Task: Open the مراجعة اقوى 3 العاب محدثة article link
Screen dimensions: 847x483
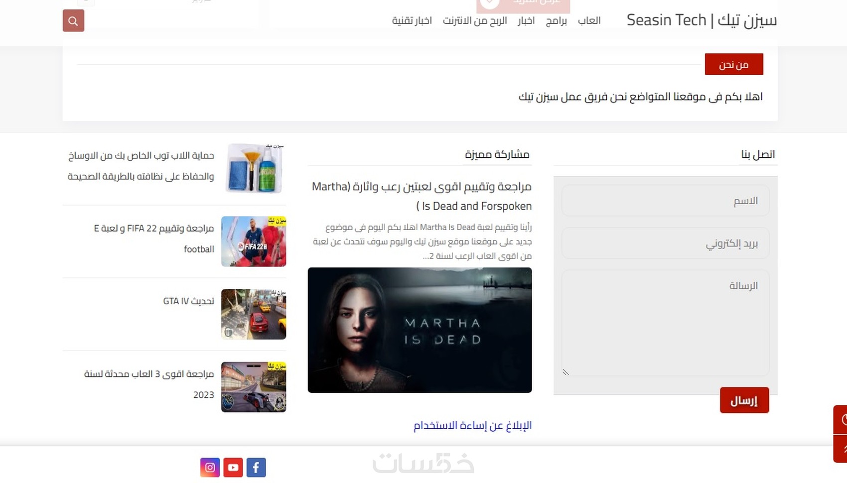Action: coord(149,384)
